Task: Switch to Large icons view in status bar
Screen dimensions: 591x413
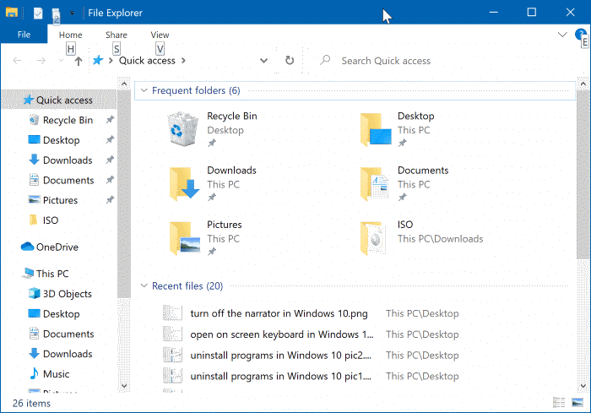Action: pyautogui.click(x=577, y=403)
